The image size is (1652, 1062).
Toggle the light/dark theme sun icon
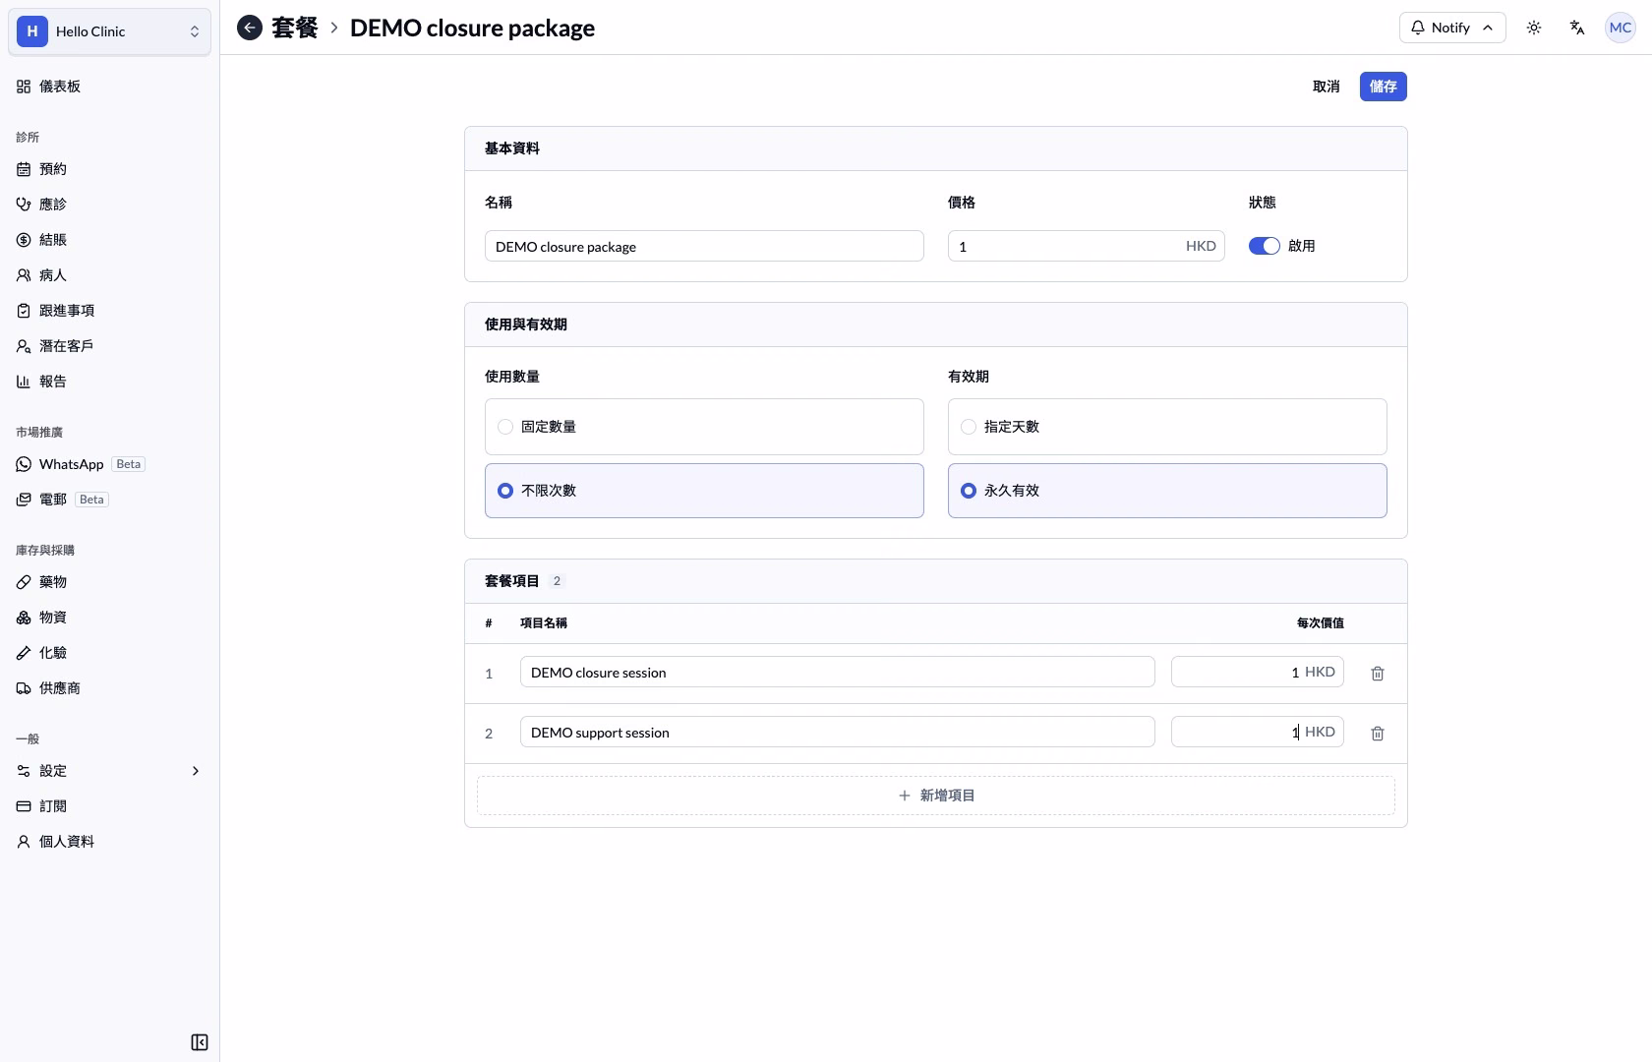click(1534, 28)
